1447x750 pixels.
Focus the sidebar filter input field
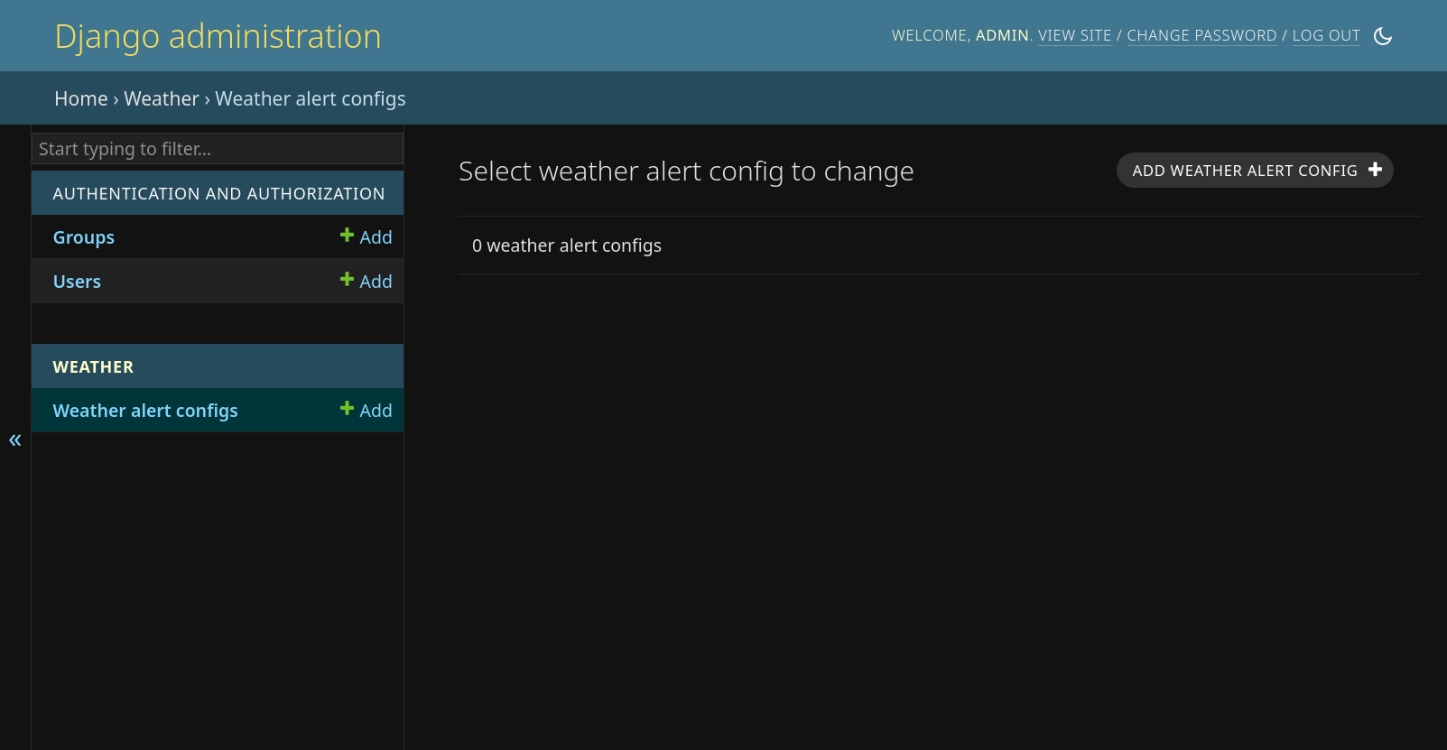218,149
